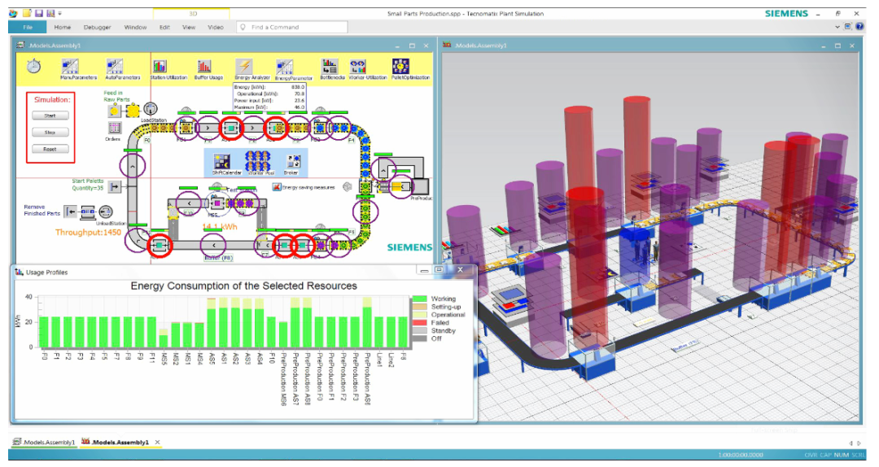This screenshot has height=467, width=879.
Task: Collapse the ribbon using the chevron
Action: coord(837,26)
